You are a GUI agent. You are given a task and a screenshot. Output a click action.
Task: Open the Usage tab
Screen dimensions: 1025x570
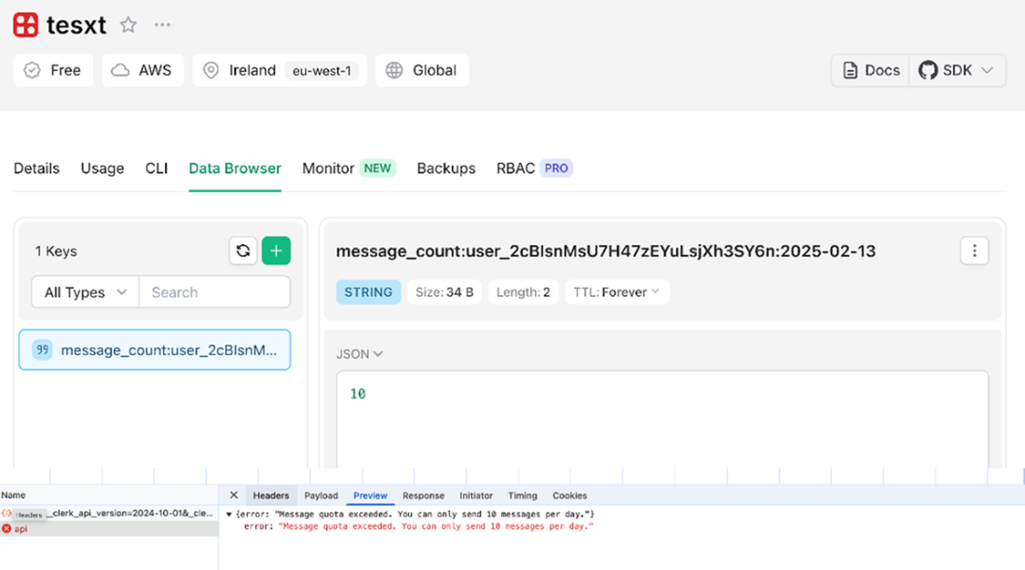tap(102, 169)
